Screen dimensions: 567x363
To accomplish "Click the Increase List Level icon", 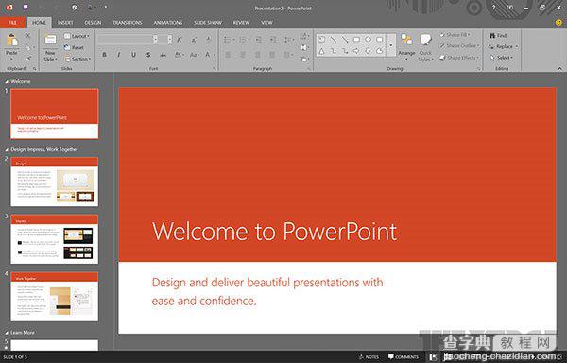I will (x=273, y=40).
